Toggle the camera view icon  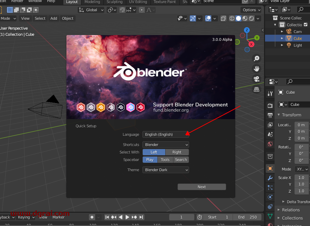point(257,79)
